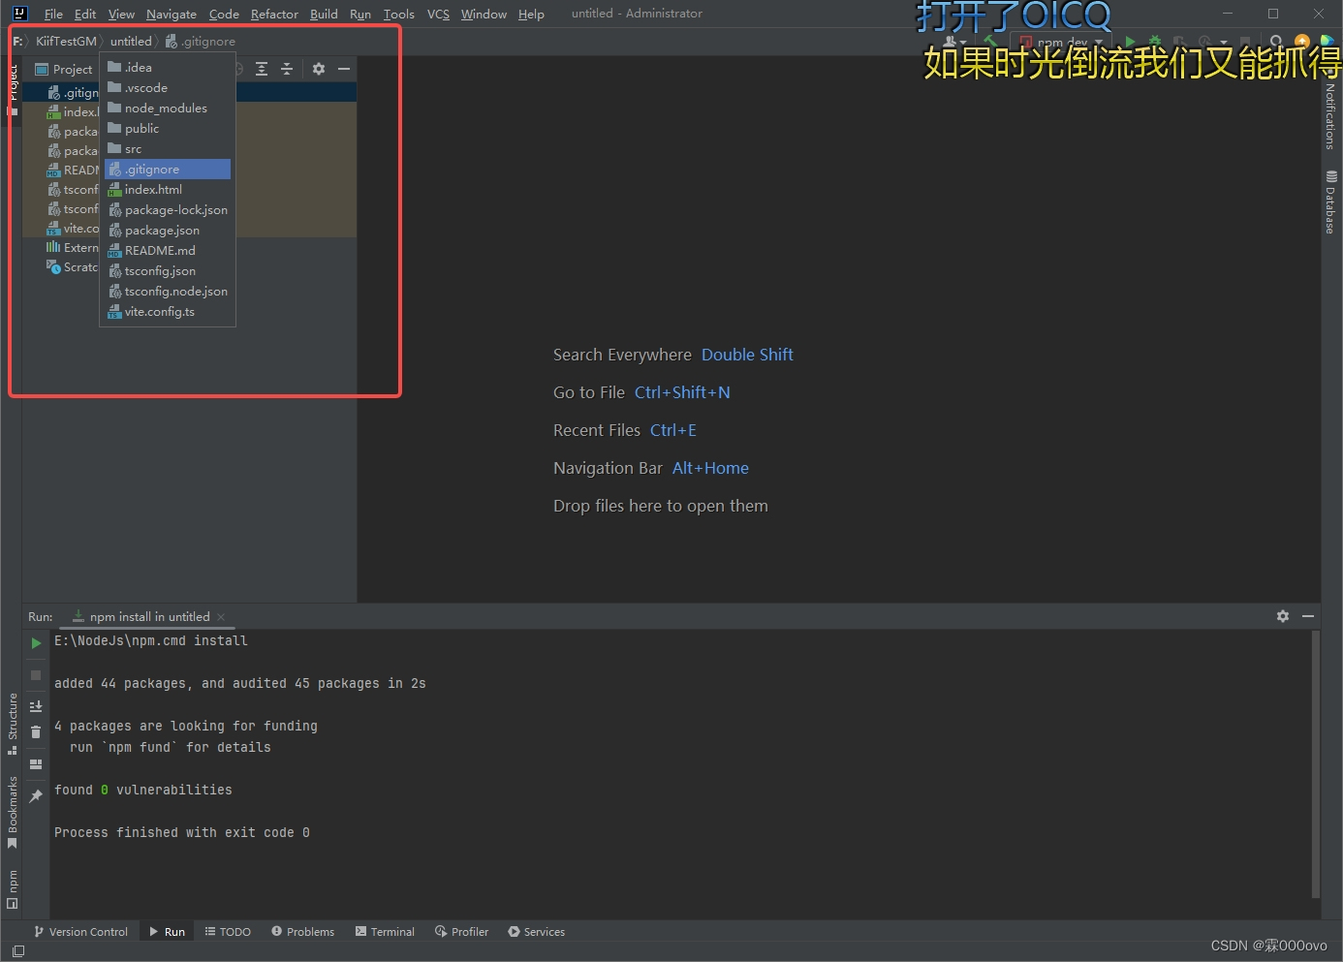
Task: Select .idea folder in breadcrumb popup
Action: click(168, 68)
